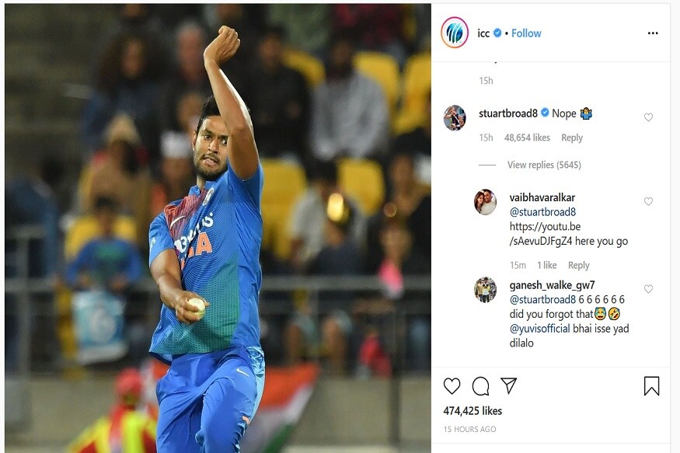The width and height of the screenshot is (680, 453).
Task: Like vaibhavaralkar's comment
Action: point(648,201)
